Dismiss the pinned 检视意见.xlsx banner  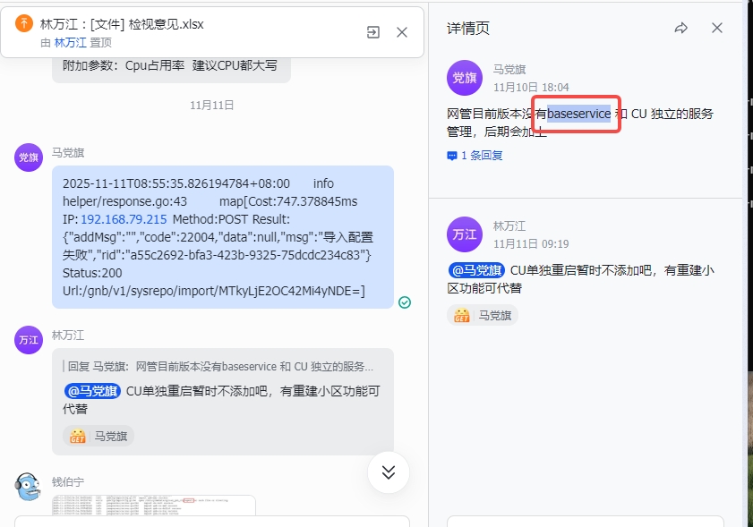click(402, 32)
